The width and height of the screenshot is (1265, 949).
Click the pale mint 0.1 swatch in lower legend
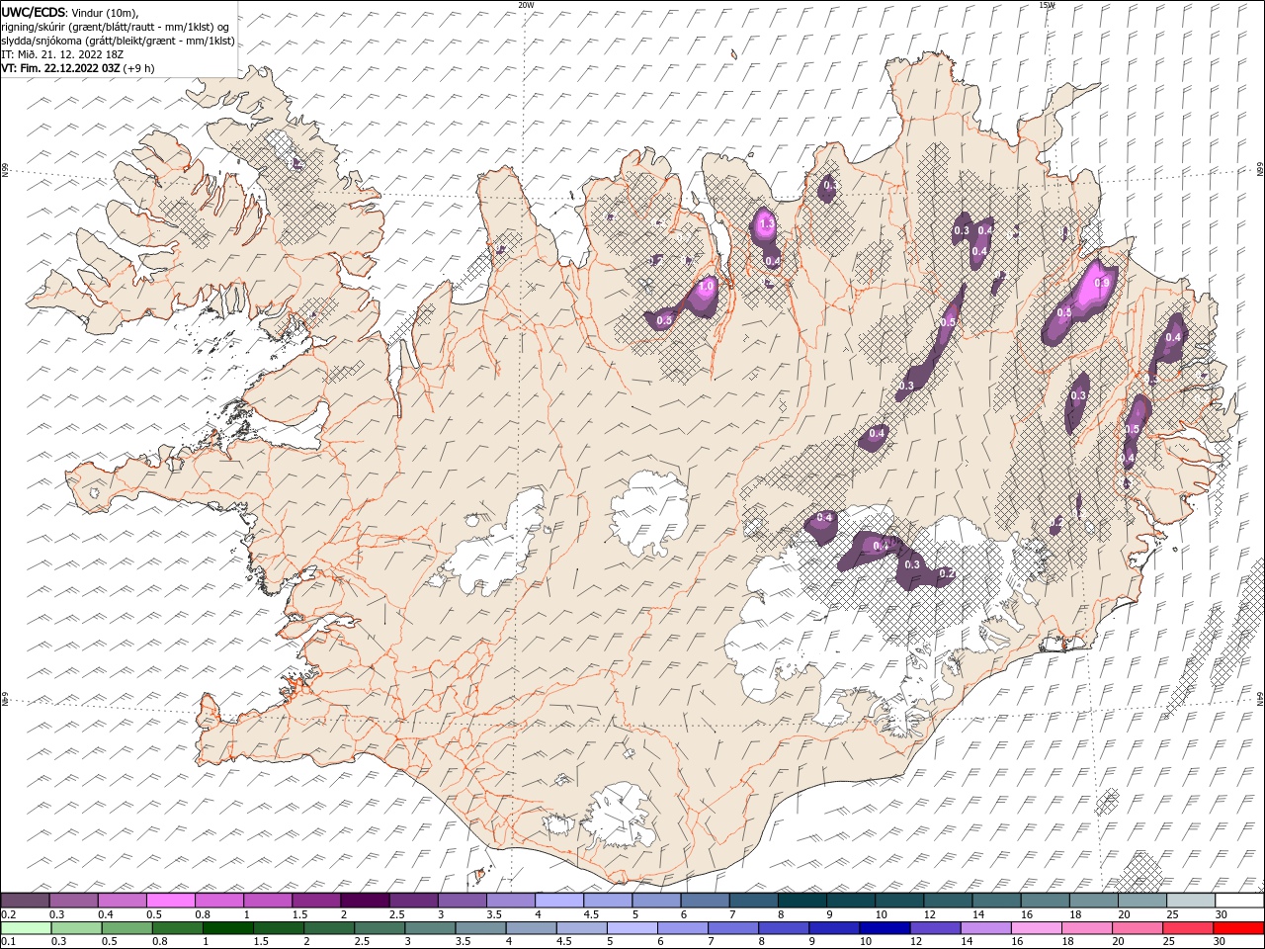(26, 928)
